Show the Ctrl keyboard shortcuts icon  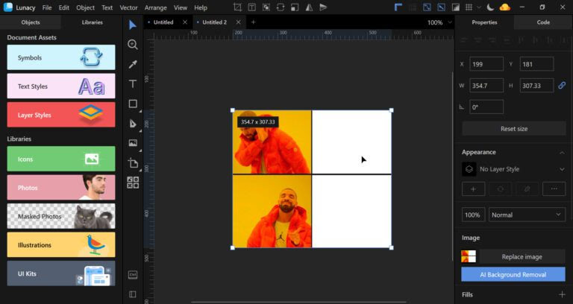tap(133, 274)
